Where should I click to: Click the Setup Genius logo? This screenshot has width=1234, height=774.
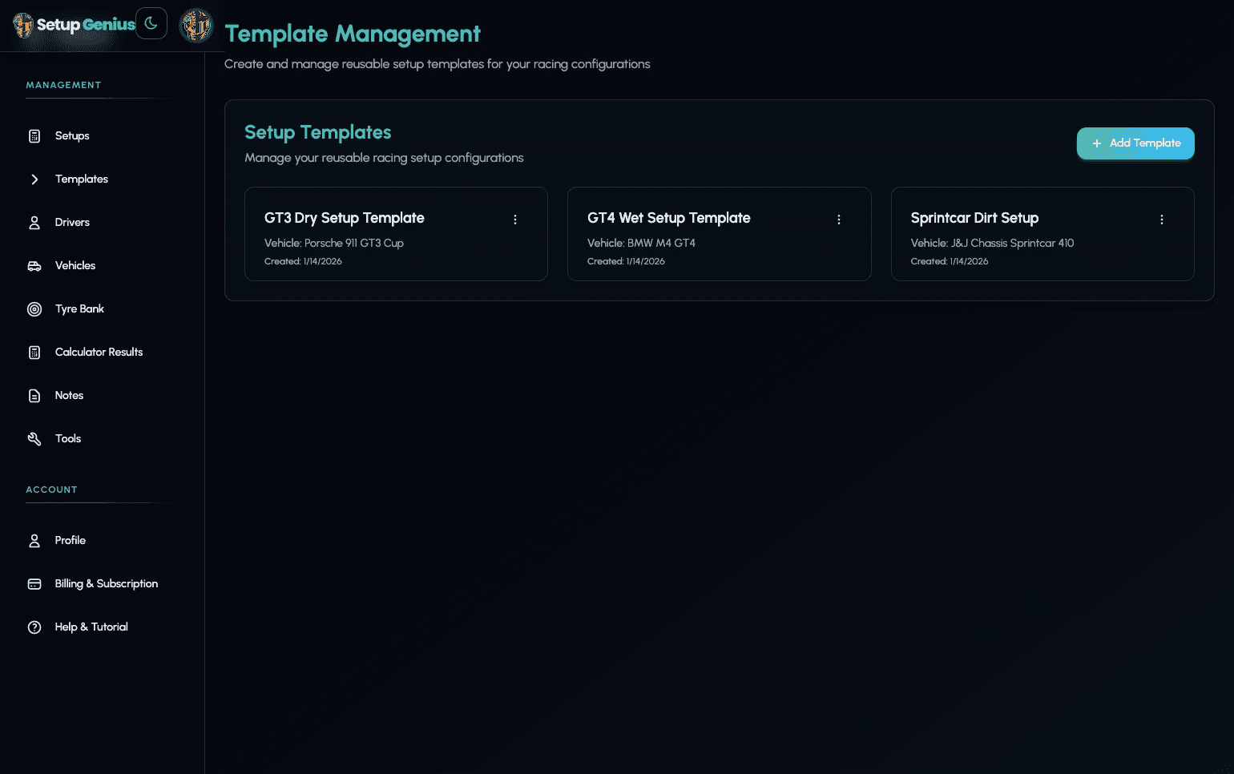pyautogui.click(x=74, y=25)
